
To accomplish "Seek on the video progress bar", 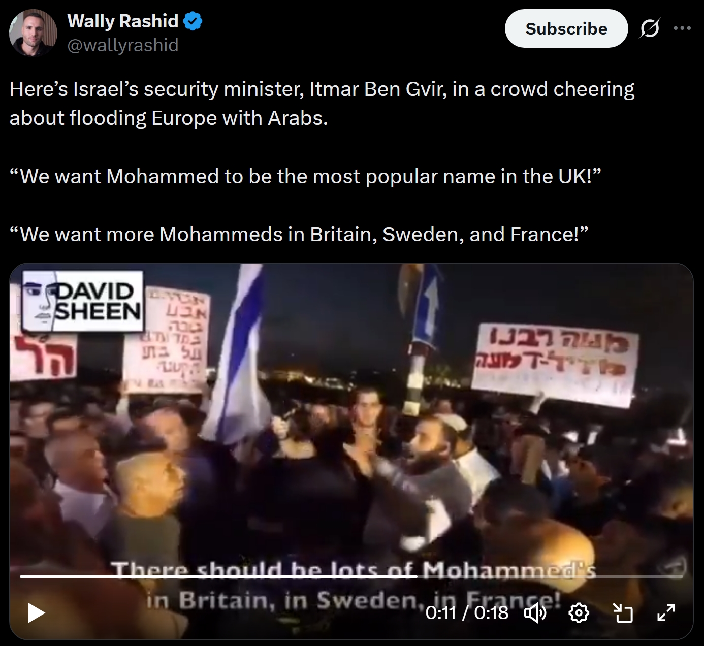I will click(351, 576).
